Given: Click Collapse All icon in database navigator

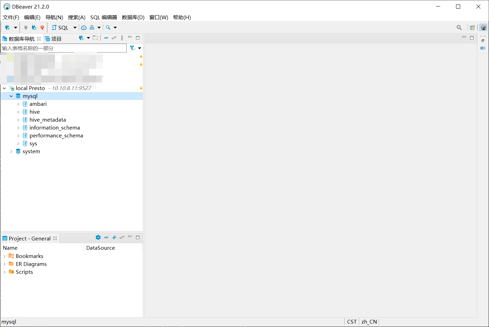Looking at the screenshot, I should pos(106,38).
